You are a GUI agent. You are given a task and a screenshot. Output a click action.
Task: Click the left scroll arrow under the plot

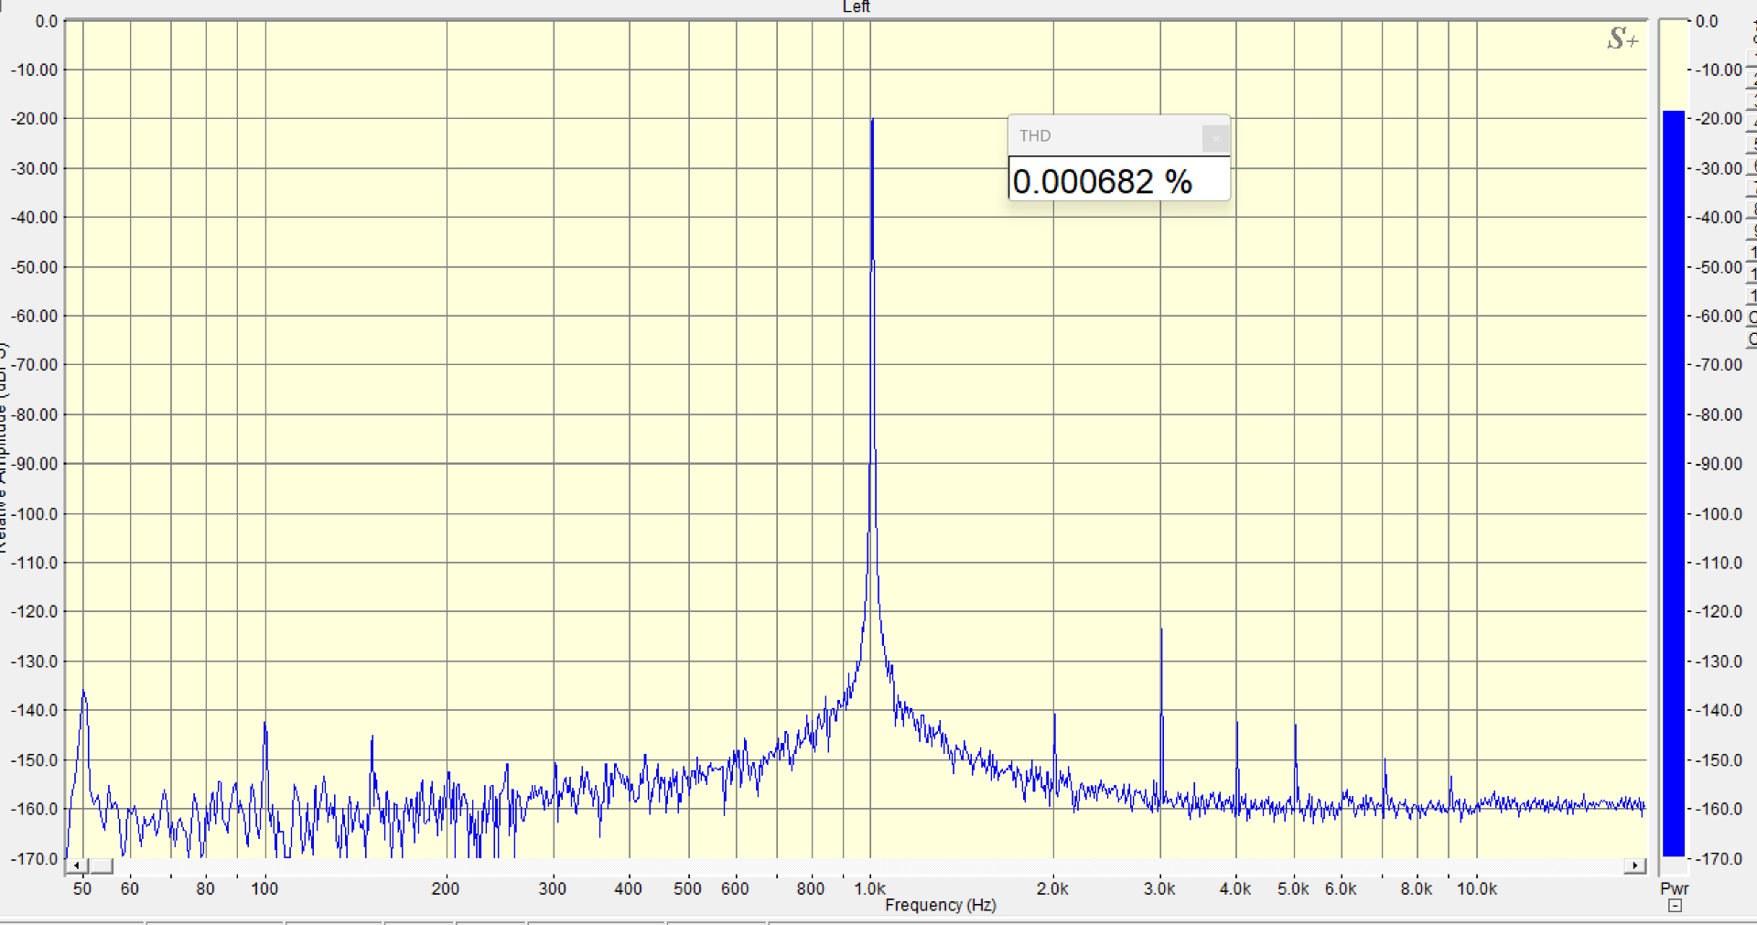point(77,866)
